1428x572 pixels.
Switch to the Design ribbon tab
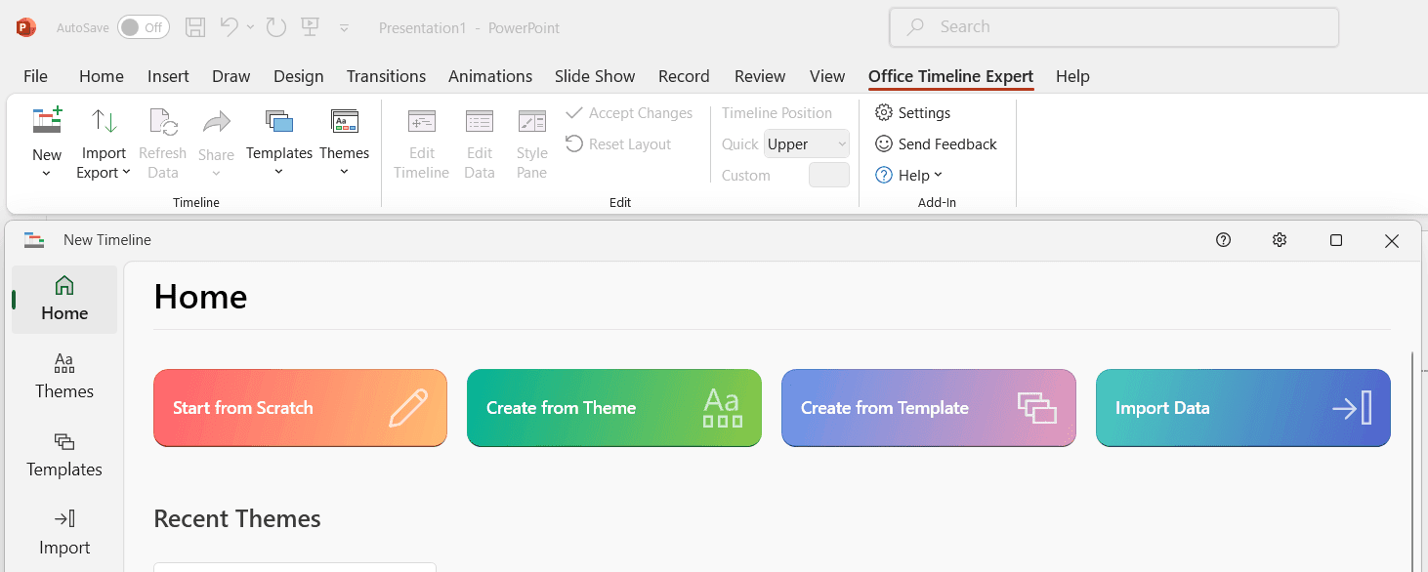(x=298, y=76)
